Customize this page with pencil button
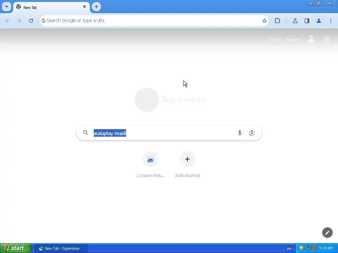 (x=327, y=233)
